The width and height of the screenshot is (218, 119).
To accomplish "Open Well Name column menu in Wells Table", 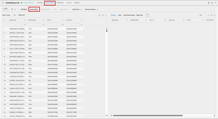I will [25, 20].
